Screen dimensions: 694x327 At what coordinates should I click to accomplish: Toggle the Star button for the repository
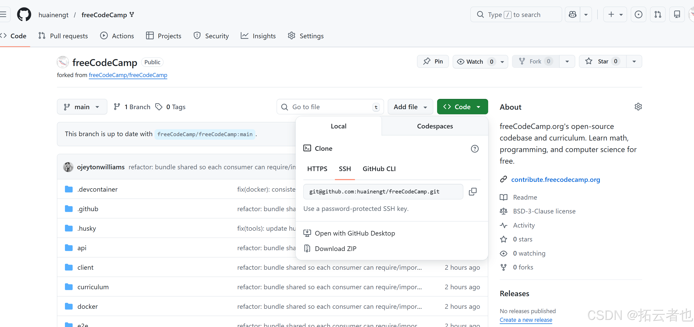pos(602,61)
